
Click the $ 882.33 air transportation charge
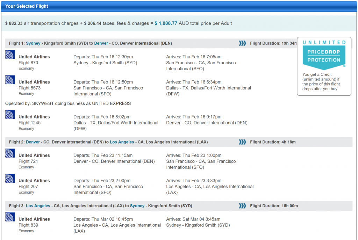pyautogui.click(x=14, y=23)
